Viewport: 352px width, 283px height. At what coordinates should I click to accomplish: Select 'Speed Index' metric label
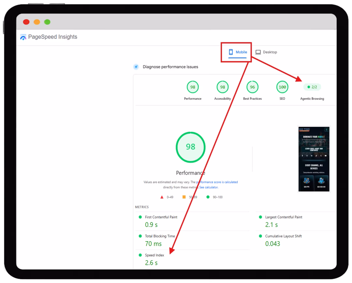[x=154, y=255]
